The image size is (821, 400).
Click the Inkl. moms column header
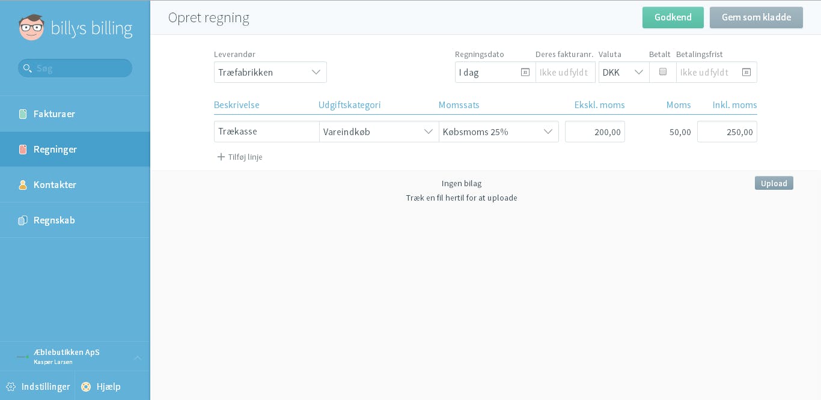coord(735,105)
